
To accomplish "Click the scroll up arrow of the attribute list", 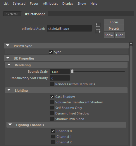I will point(131,44).
